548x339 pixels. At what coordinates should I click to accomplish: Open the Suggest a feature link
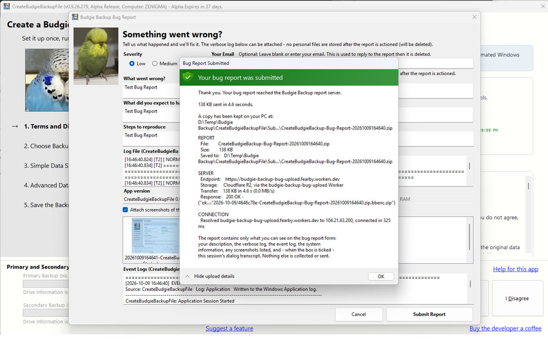click(229, 329)
